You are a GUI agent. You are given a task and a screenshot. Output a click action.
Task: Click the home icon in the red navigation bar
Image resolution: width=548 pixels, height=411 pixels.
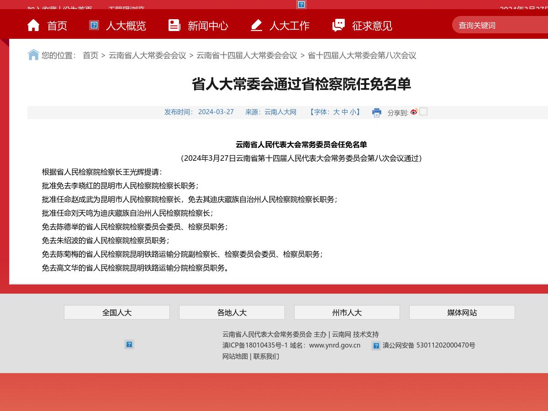tap(33, 25)
